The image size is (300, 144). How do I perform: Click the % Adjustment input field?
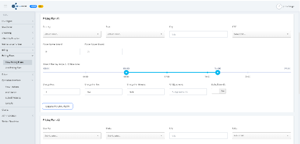[x=188, y=92]
